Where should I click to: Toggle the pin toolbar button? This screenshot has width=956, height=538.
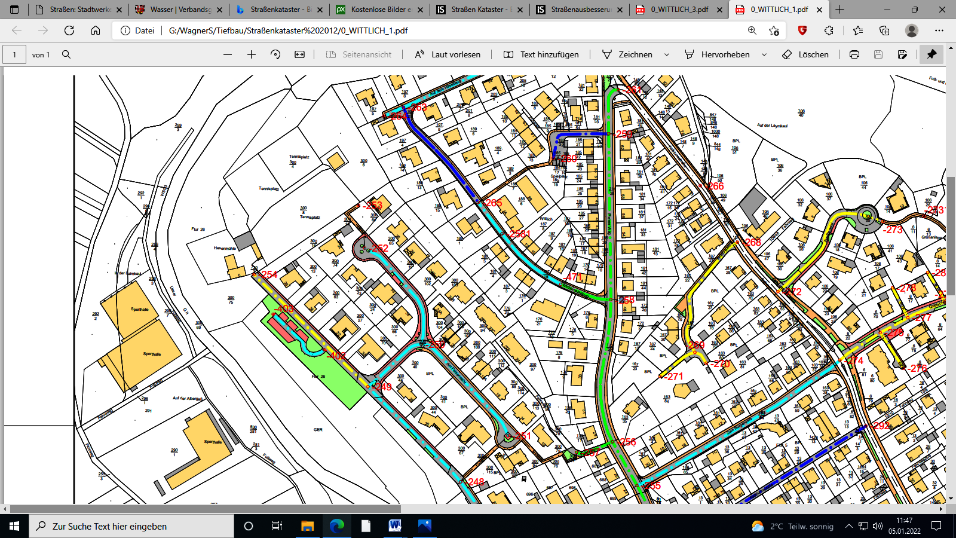pos(932,54)
